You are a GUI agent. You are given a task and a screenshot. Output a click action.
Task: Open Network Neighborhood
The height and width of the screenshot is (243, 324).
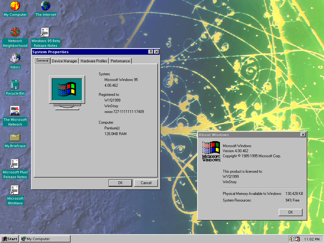coord(15,32)
